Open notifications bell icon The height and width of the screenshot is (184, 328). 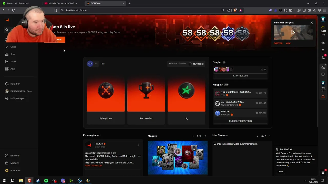point(323,50)
